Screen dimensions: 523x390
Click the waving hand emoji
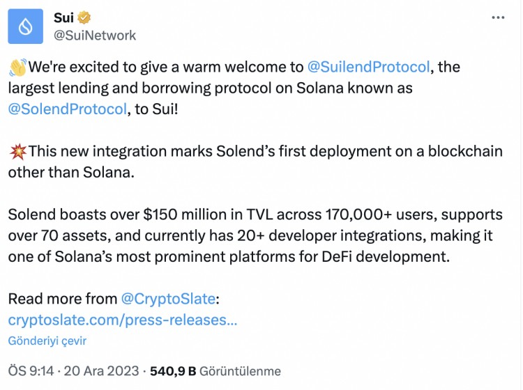[x=17, y=68]
